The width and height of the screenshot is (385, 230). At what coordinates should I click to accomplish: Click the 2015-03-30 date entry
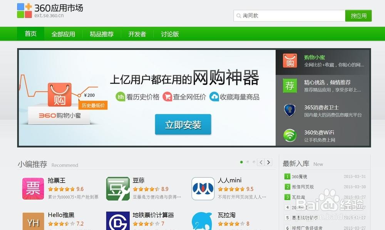(355, 187)
